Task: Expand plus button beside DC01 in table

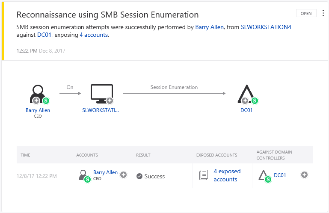Action: [304, 175]
